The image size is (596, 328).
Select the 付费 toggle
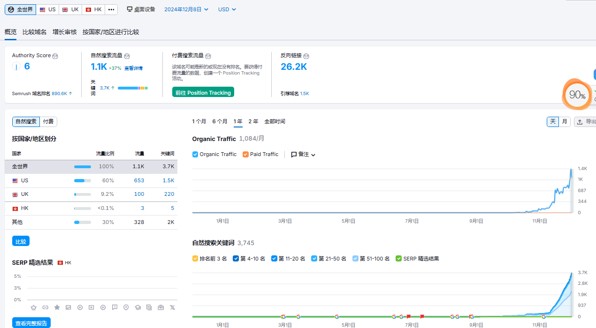[48, 122]
